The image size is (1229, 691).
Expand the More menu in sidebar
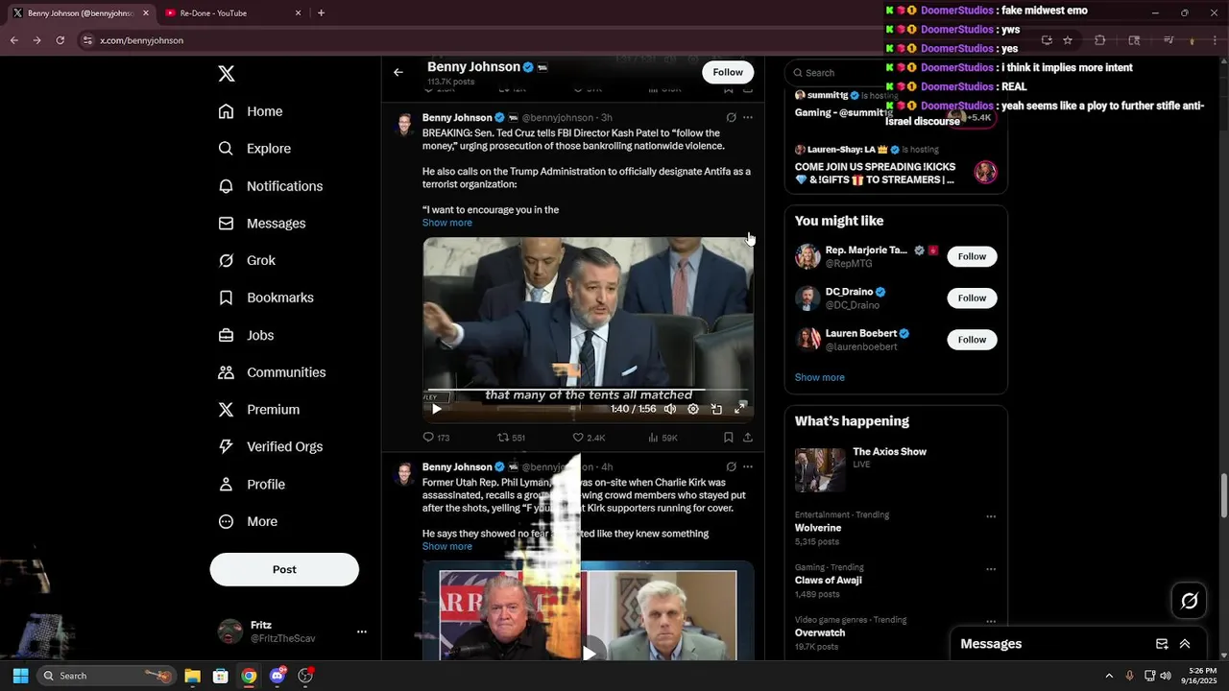click(x=248, y=521)
